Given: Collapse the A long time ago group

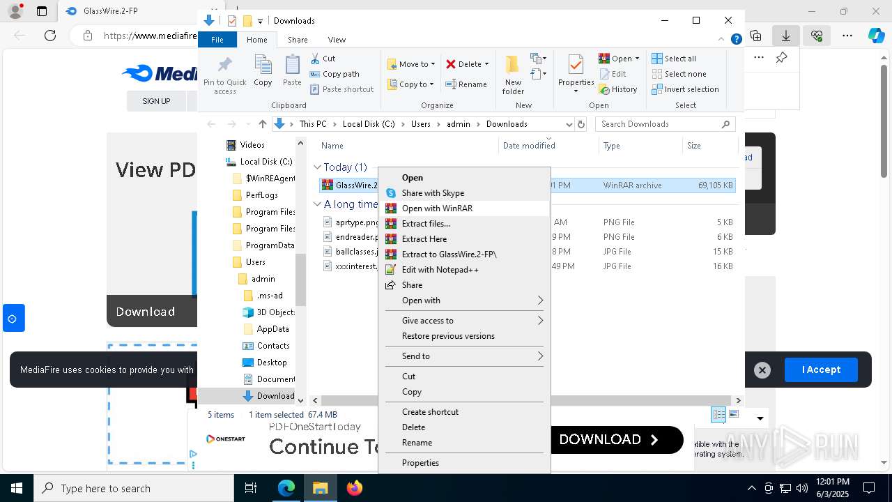Looking at the screenshot, I should pyautogui.click(x=317, y=204).
